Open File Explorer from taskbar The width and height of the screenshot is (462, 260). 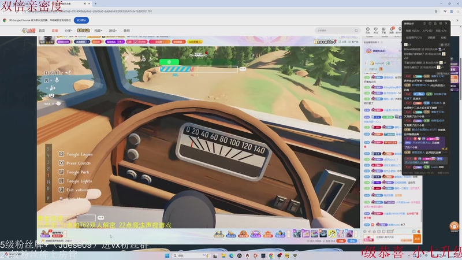coord(223,255)
